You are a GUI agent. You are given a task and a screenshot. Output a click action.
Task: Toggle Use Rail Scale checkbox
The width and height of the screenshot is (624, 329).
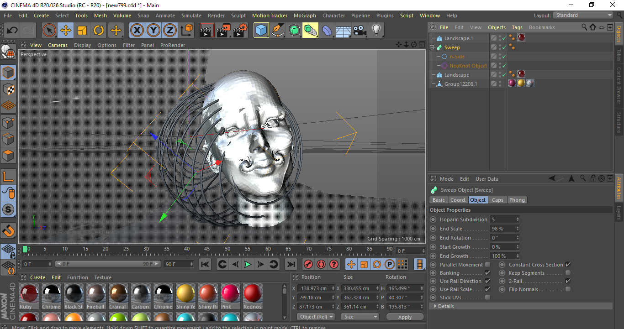[487, 289]
